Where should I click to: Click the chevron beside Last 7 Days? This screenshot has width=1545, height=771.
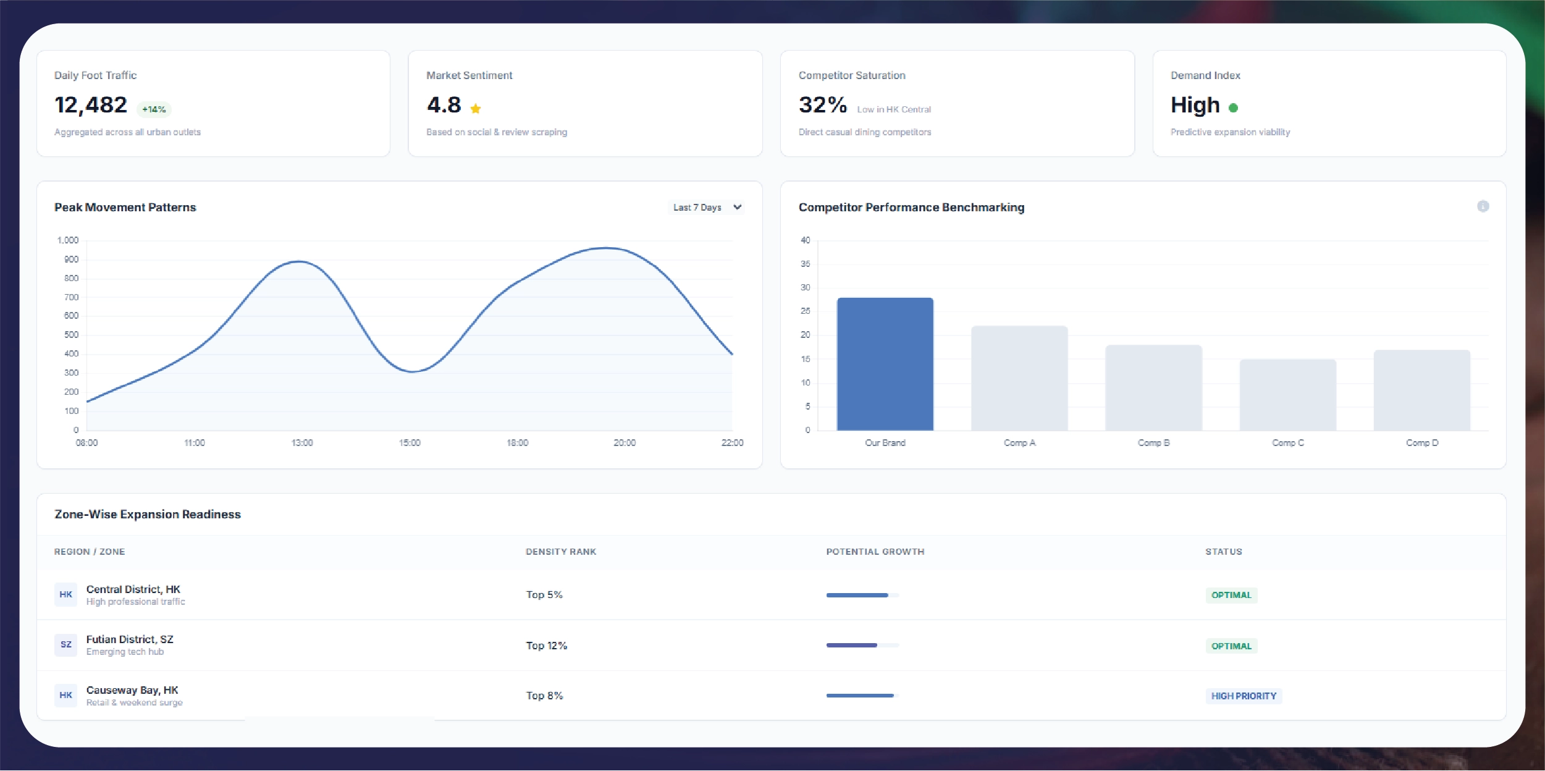click(x=737, y=207)
